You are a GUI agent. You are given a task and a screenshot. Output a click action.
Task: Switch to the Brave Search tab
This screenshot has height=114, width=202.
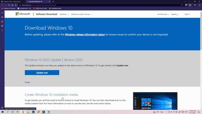click(x=12, y=2)
